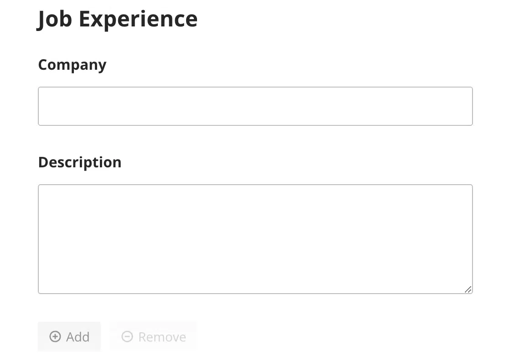Place cursor in empty Company box

[x=255, y=106]
